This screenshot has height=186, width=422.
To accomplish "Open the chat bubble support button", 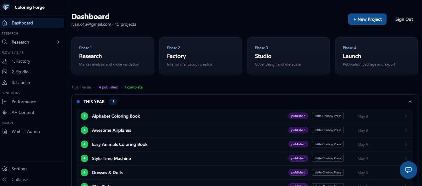I will (x=408, y=170).
